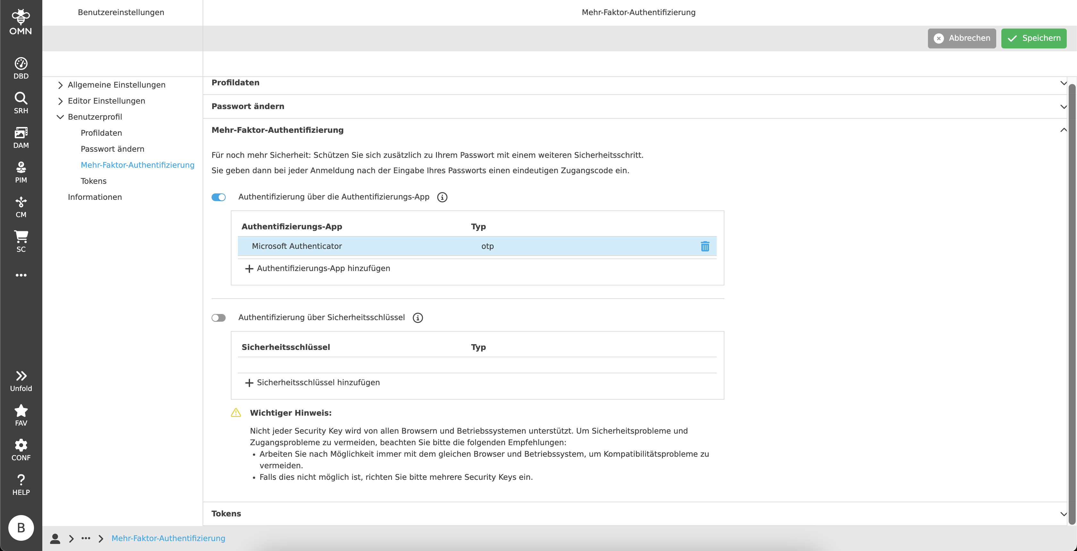
Task: Open Mehr-Faktor-Authentifizierung breadcrumb link
Action: click(x=168, y=538)
